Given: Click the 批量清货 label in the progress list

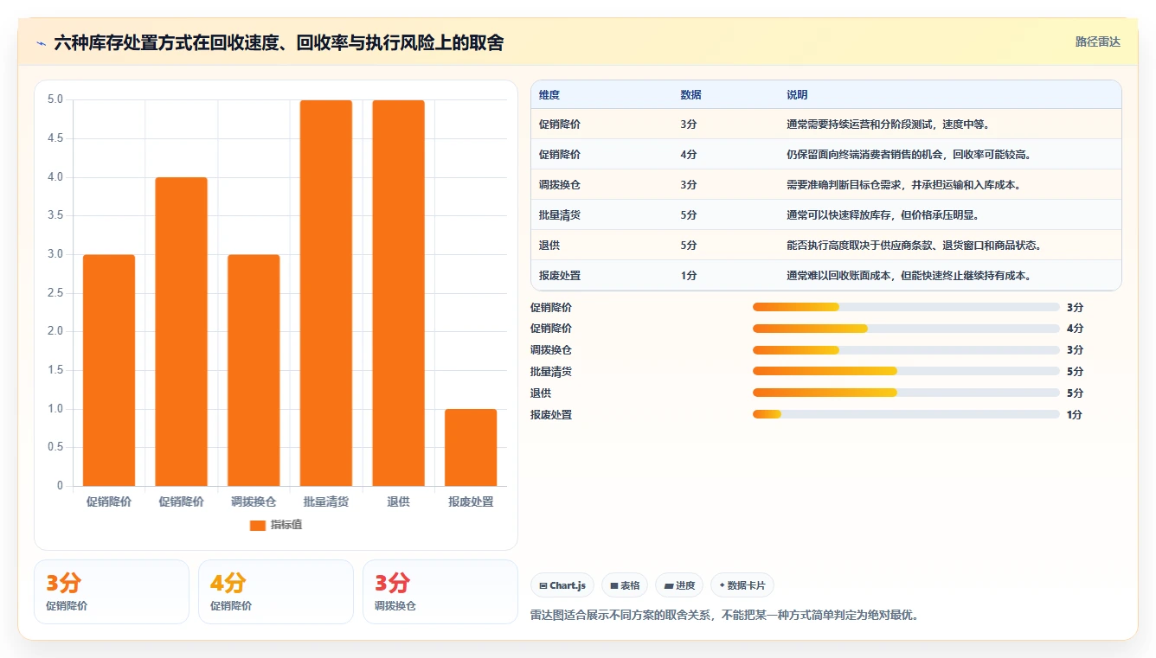Looking at the screenshot, I should click(551, 372).
